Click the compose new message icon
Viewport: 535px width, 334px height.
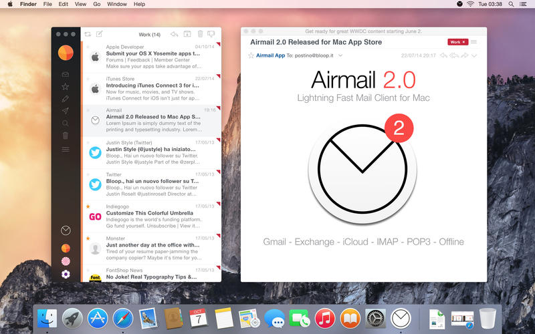(x=100, y=34)
